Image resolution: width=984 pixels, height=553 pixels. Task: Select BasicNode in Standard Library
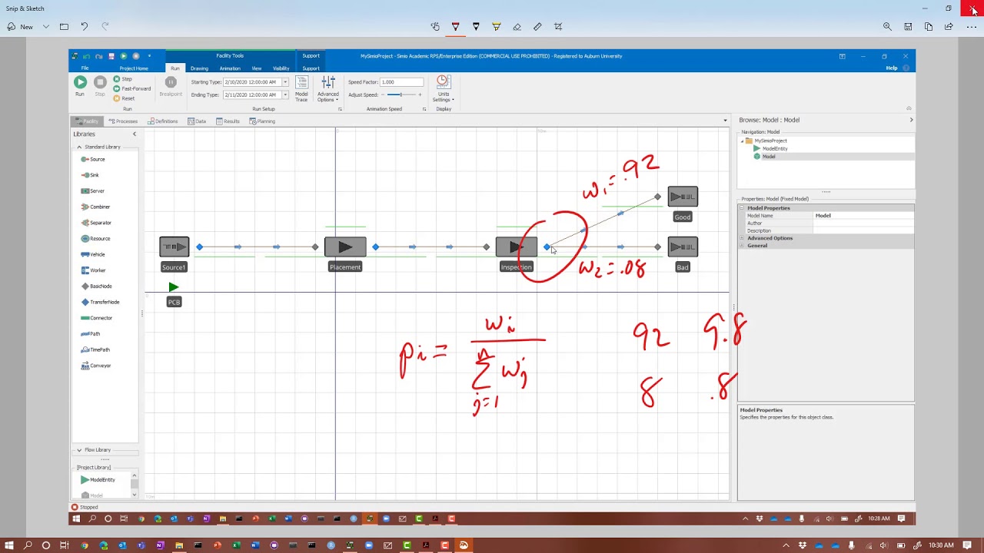pyautogui.click(x=96, y=286)
